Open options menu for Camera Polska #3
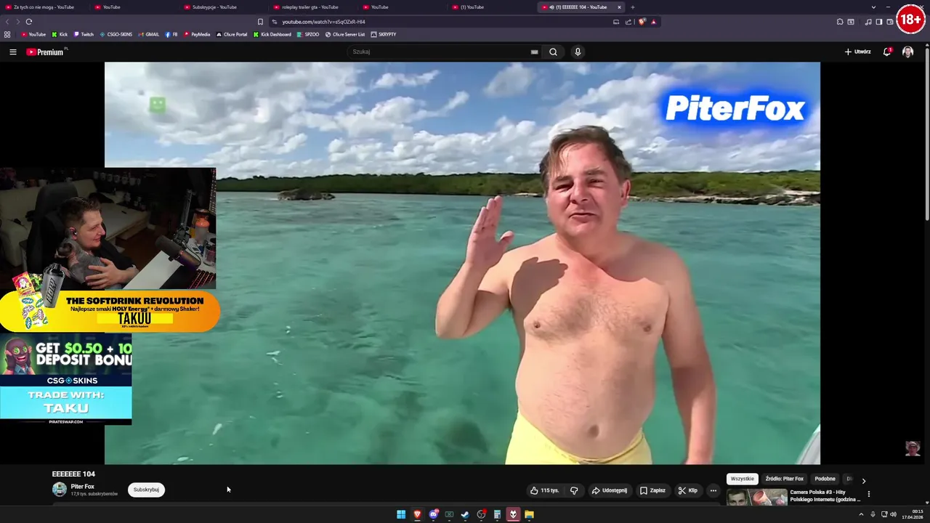Image resolution: width=930 pixels, height=523 pixels. 868,494
